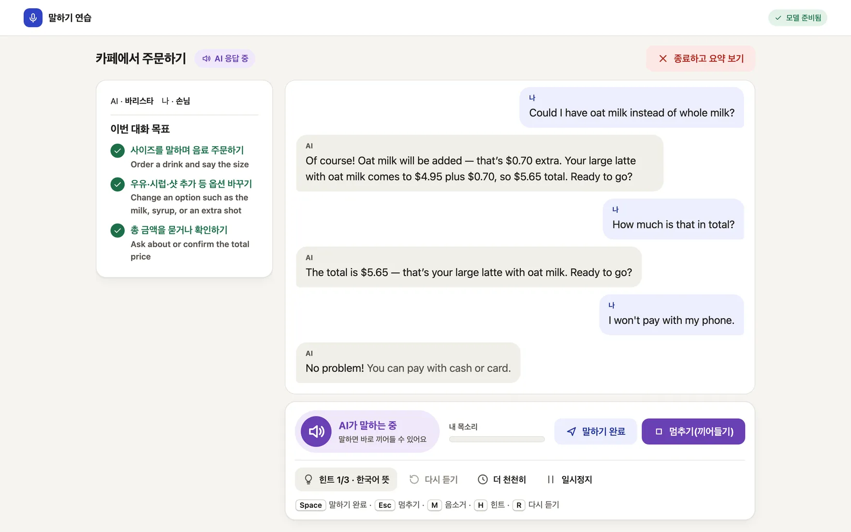Click the replay arrow icon beside 다시 듣기

point(414,479)
